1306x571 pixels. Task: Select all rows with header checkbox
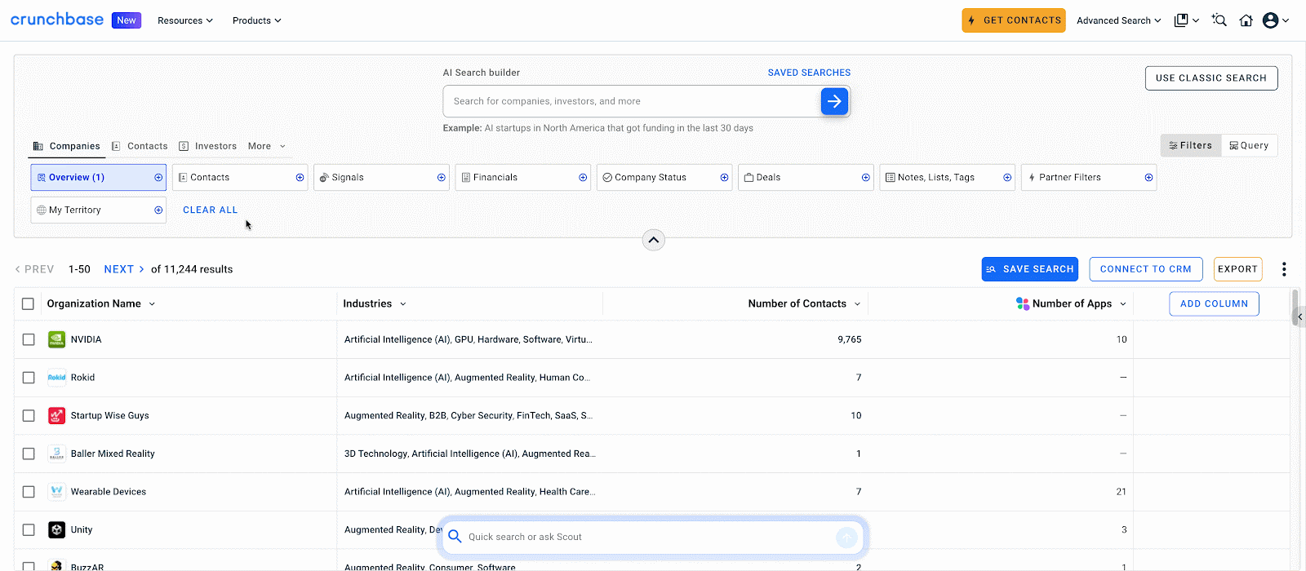coord(28,303)
